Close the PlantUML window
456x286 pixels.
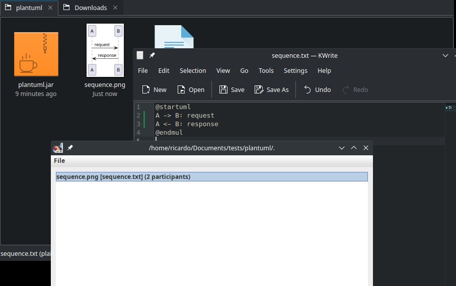pos(366,148)
